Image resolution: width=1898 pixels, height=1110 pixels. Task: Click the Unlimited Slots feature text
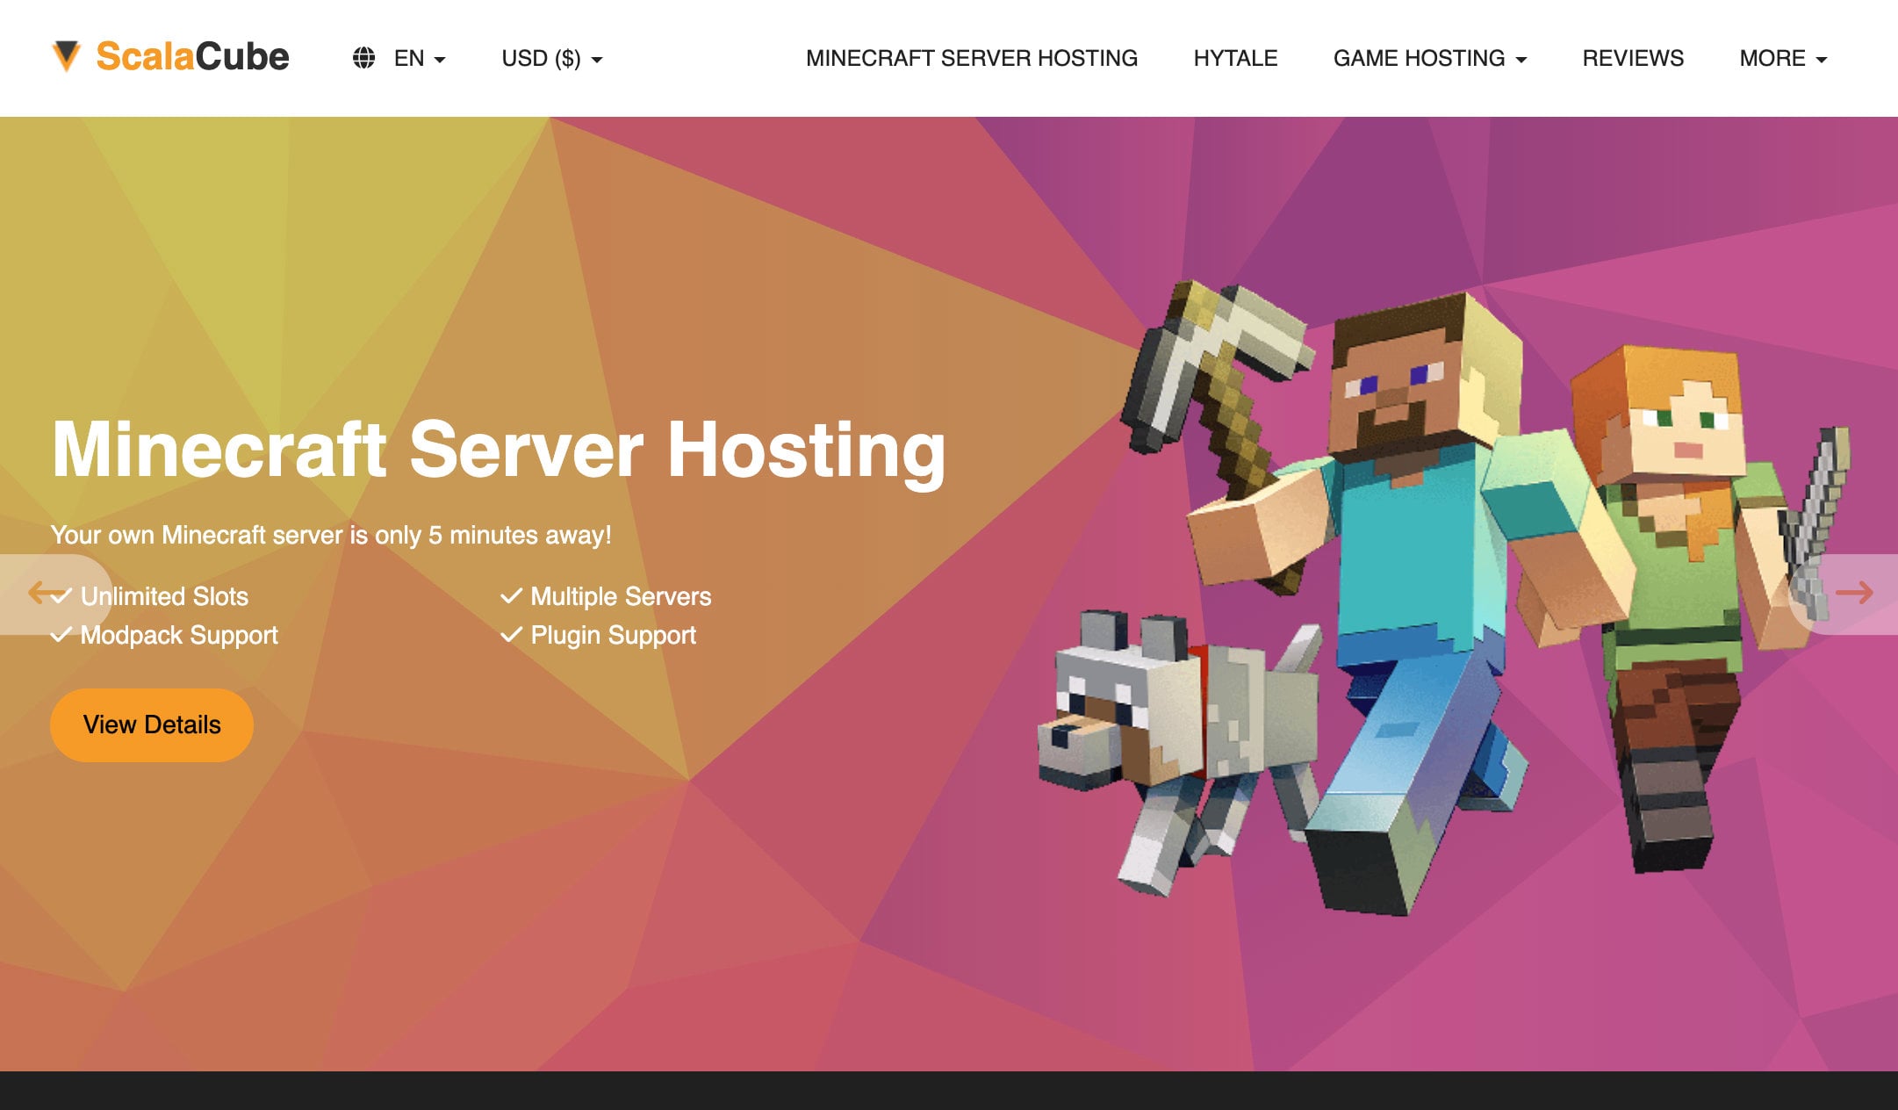(164, 596)
